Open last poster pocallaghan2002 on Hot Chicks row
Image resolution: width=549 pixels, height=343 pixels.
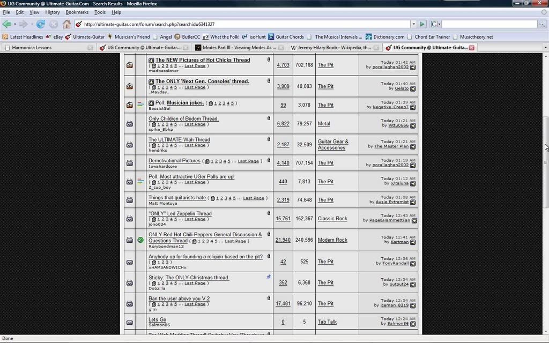click(390, 67)
